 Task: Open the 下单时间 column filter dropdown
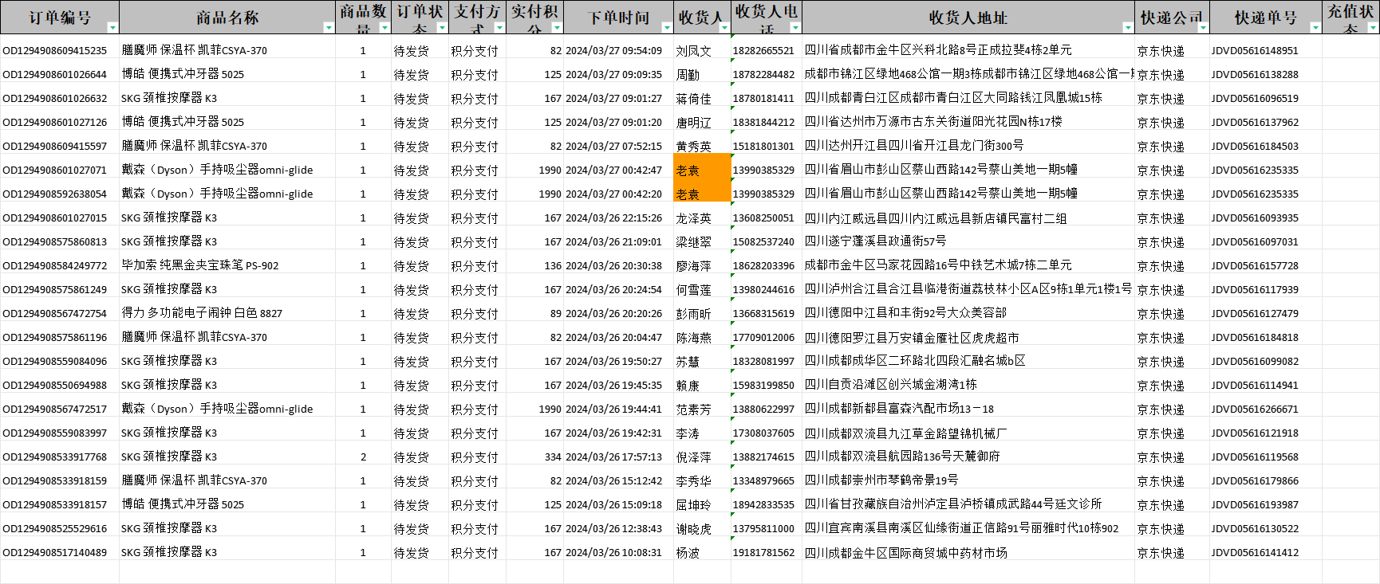coord(667,28)
